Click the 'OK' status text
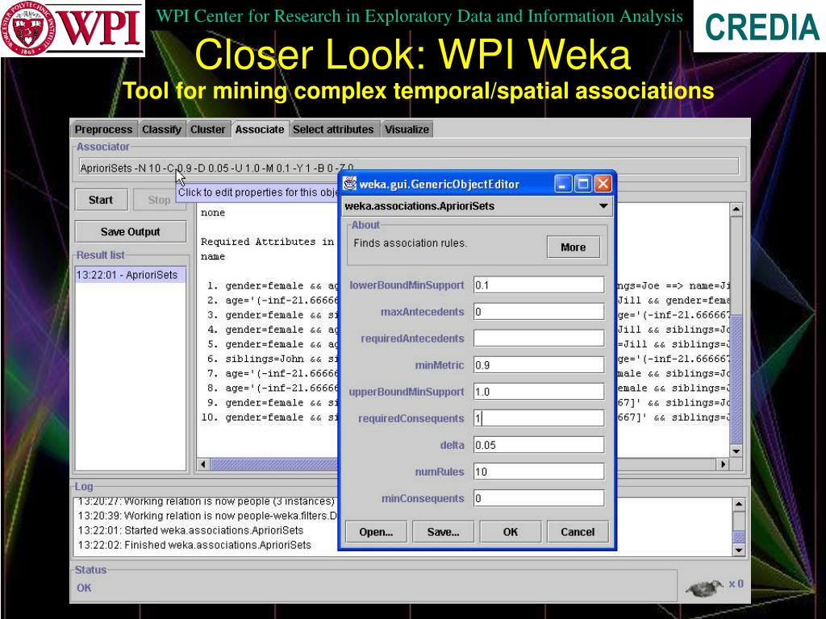This screenshot has height=619, width=826. (x=84, y=588)
